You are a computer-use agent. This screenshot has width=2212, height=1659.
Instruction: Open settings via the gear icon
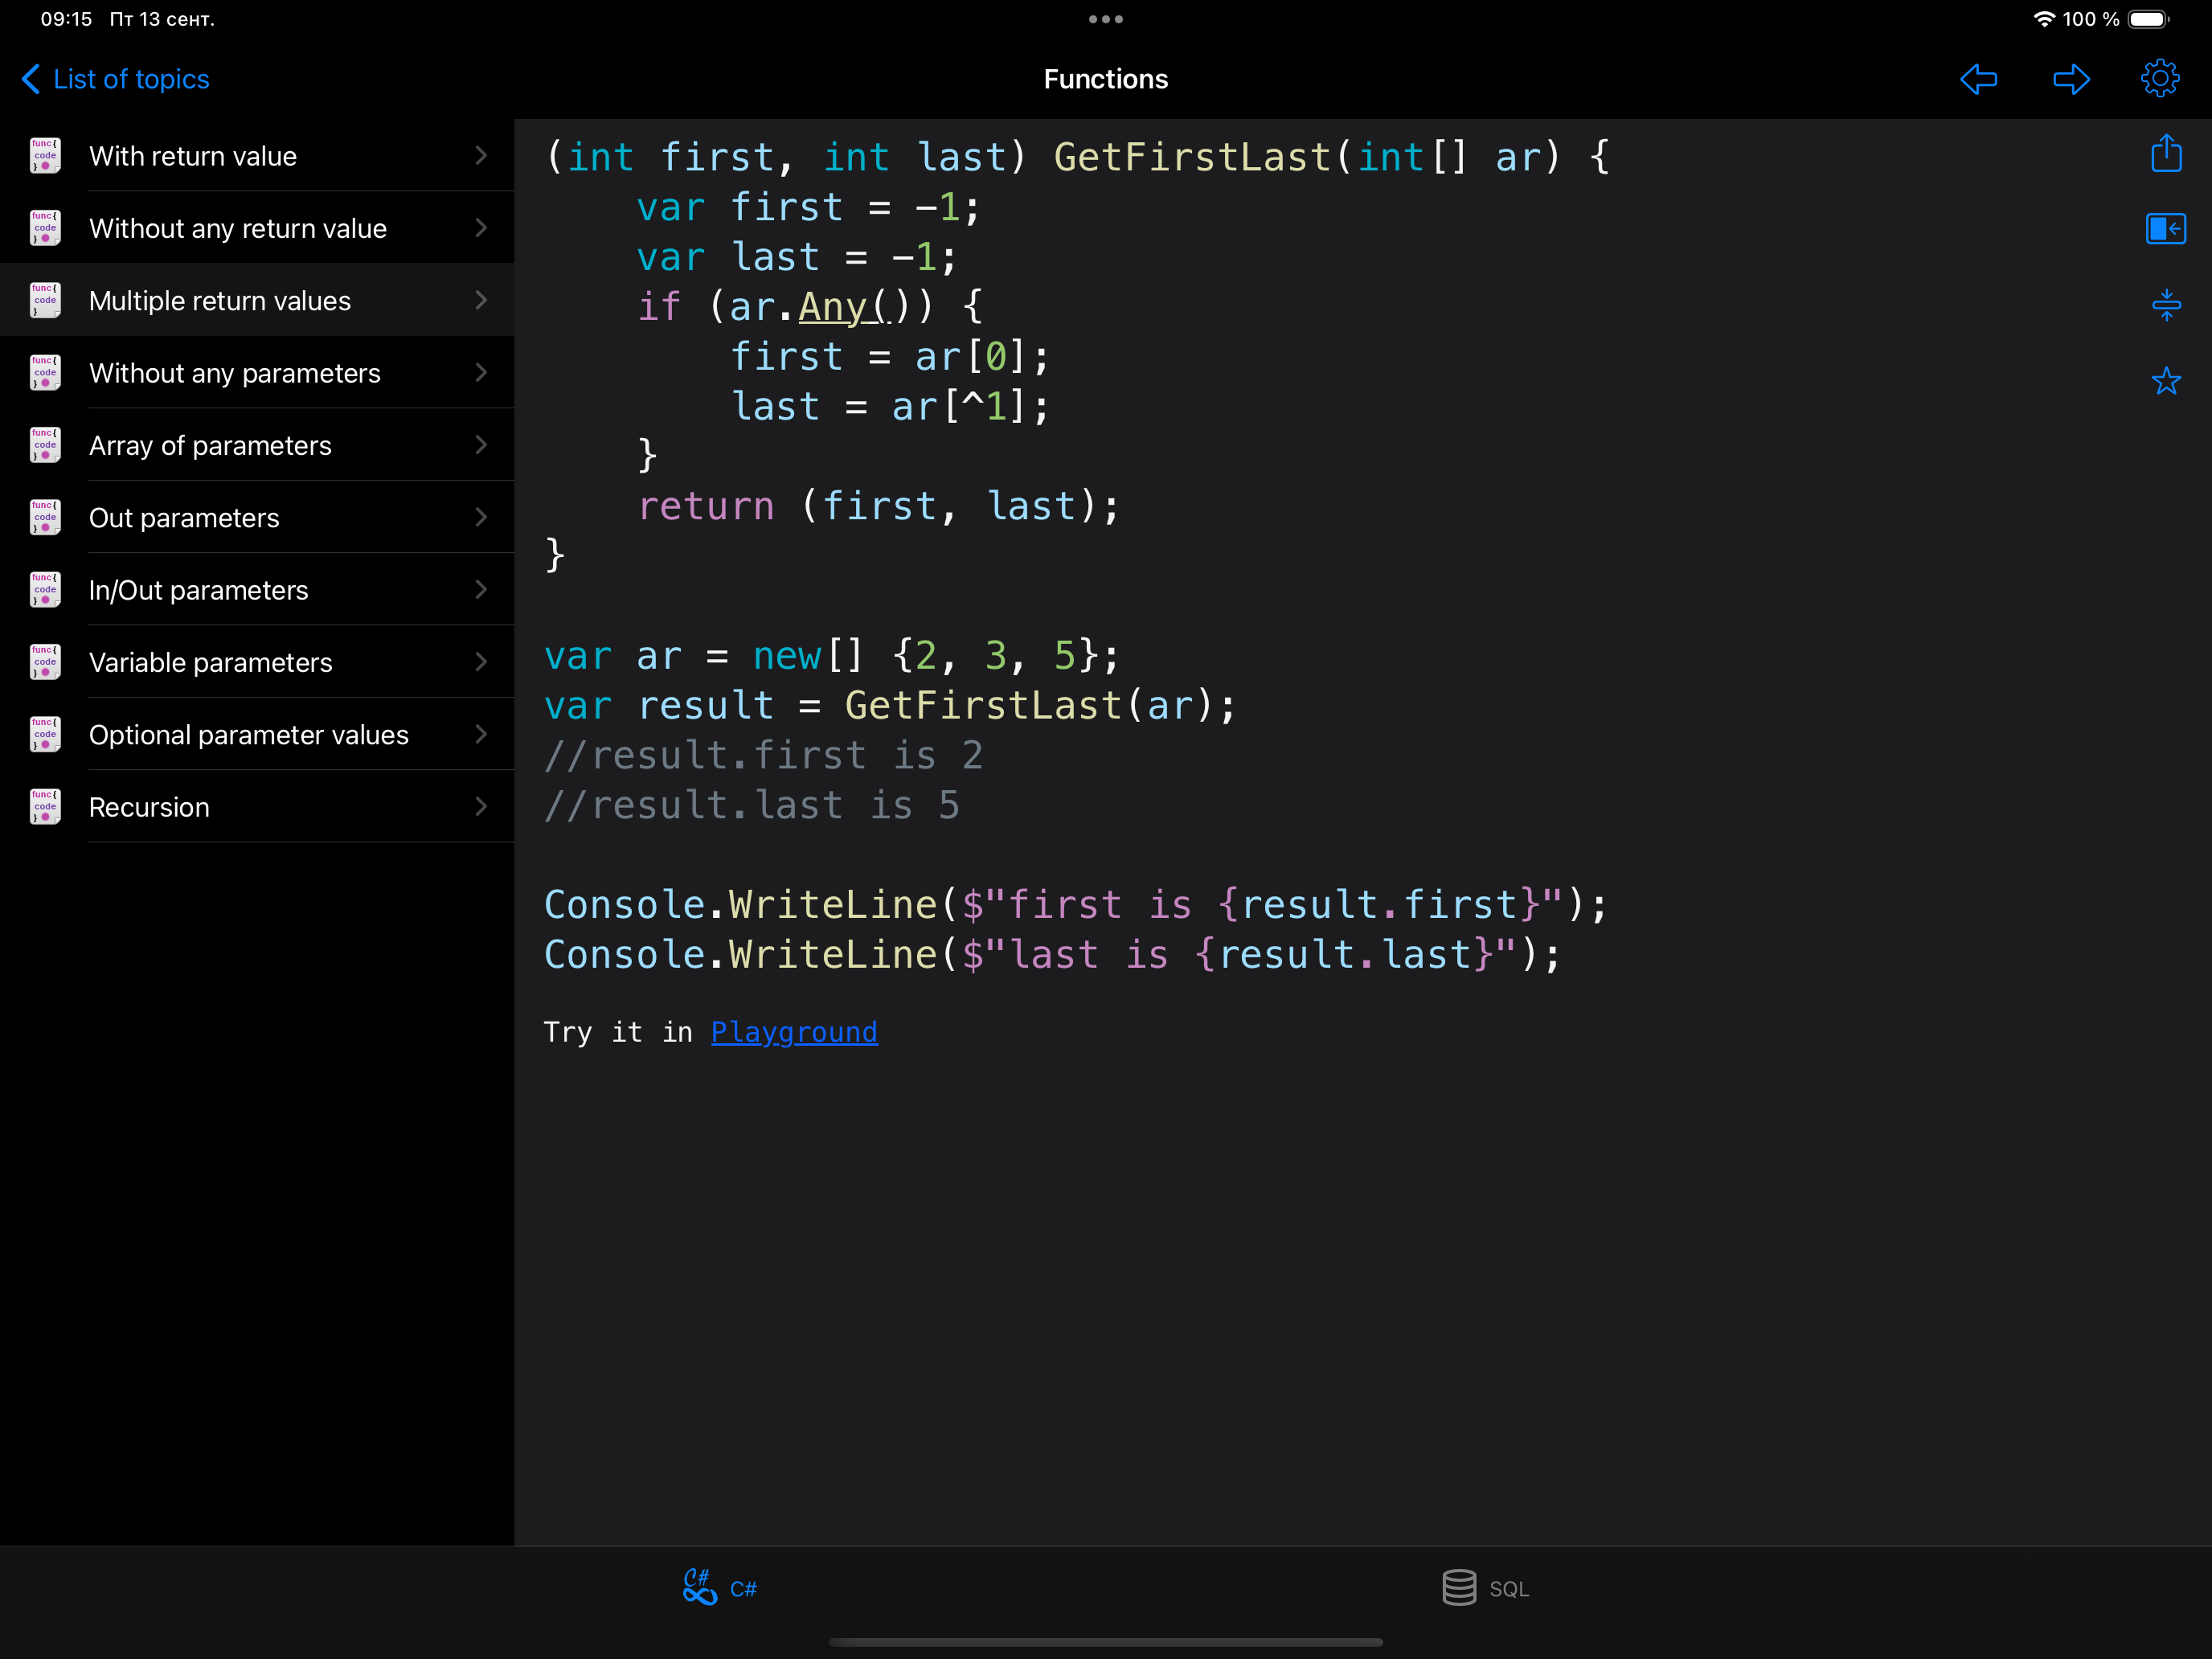pyautogui.click(x=2160, y=78)
